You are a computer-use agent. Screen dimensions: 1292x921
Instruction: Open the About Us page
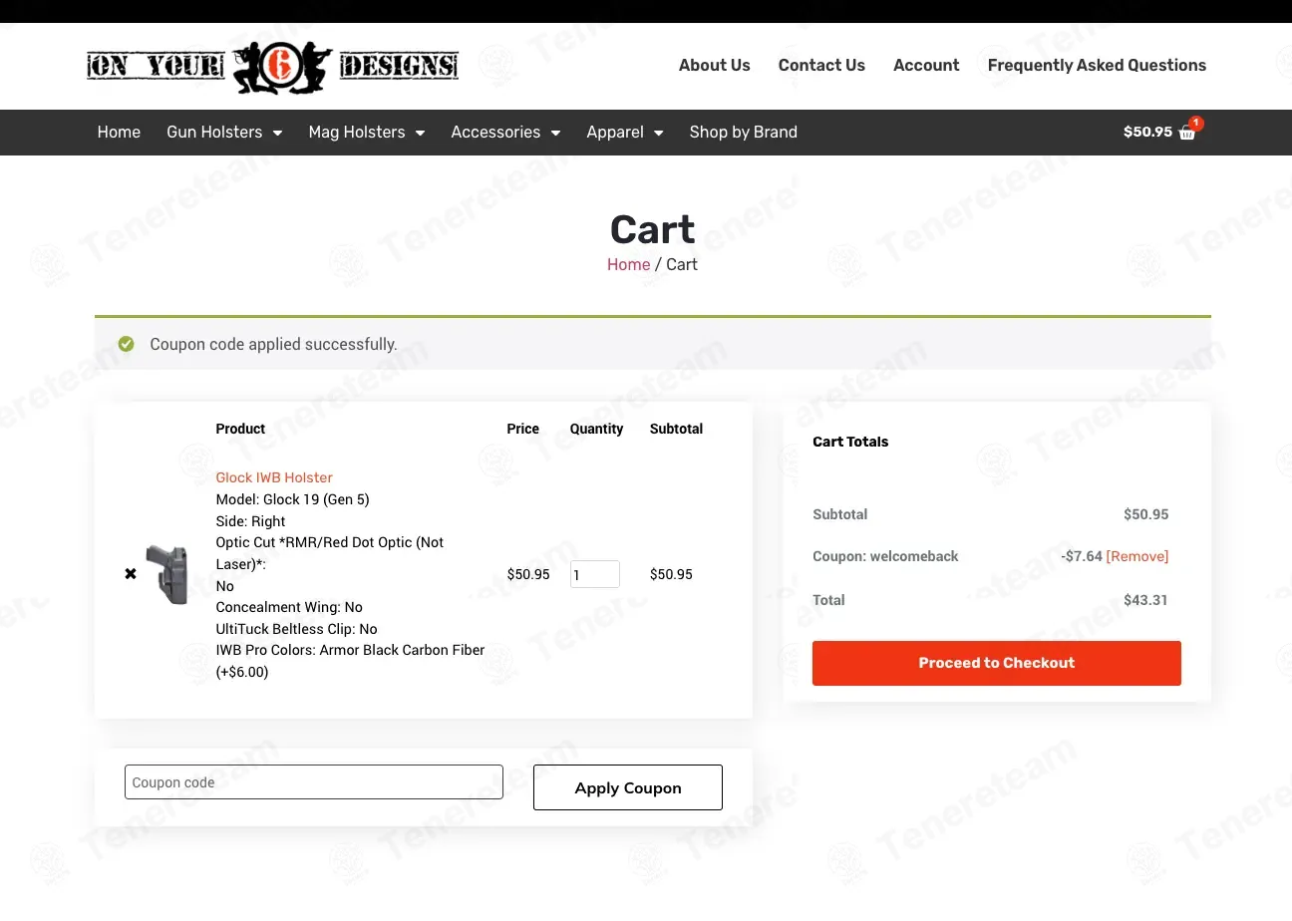pos(715,66)
